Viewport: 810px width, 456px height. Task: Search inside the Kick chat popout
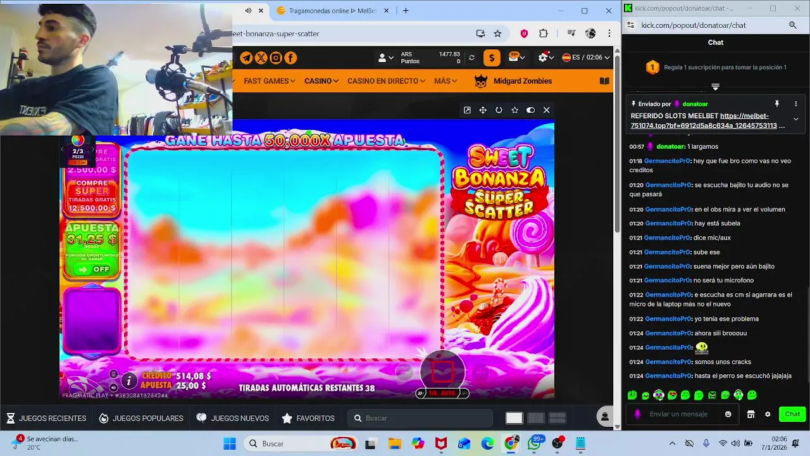pyautogui.click(x=793, y=25)
